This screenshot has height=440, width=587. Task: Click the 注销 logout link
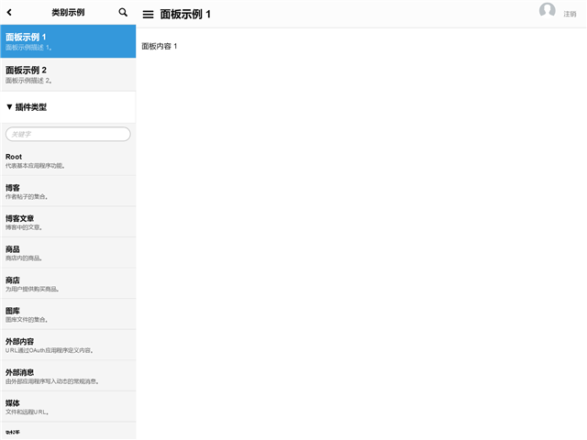pos(570,15)
